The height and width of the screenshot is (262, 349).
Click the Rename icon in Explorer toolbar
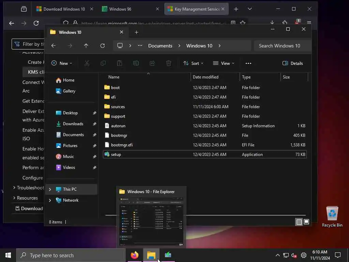coord(136,63)
